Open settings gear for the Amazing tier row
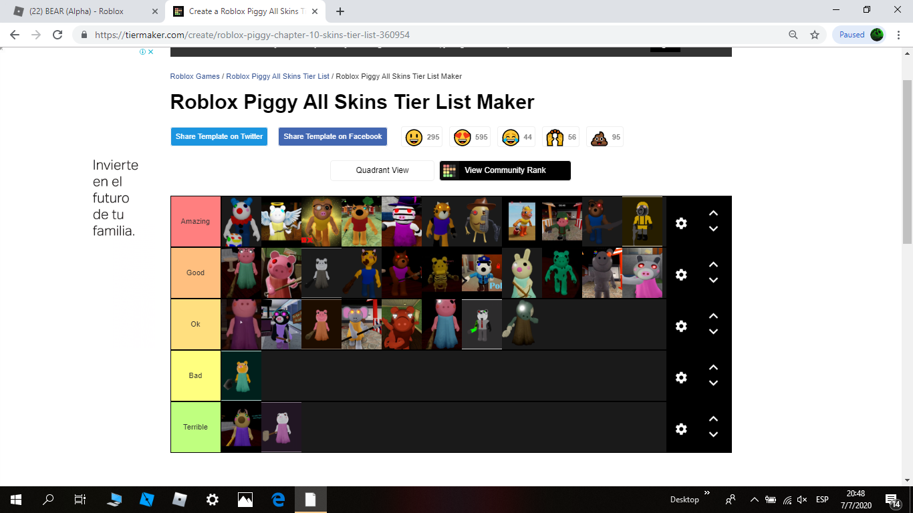 coord(681,223)
